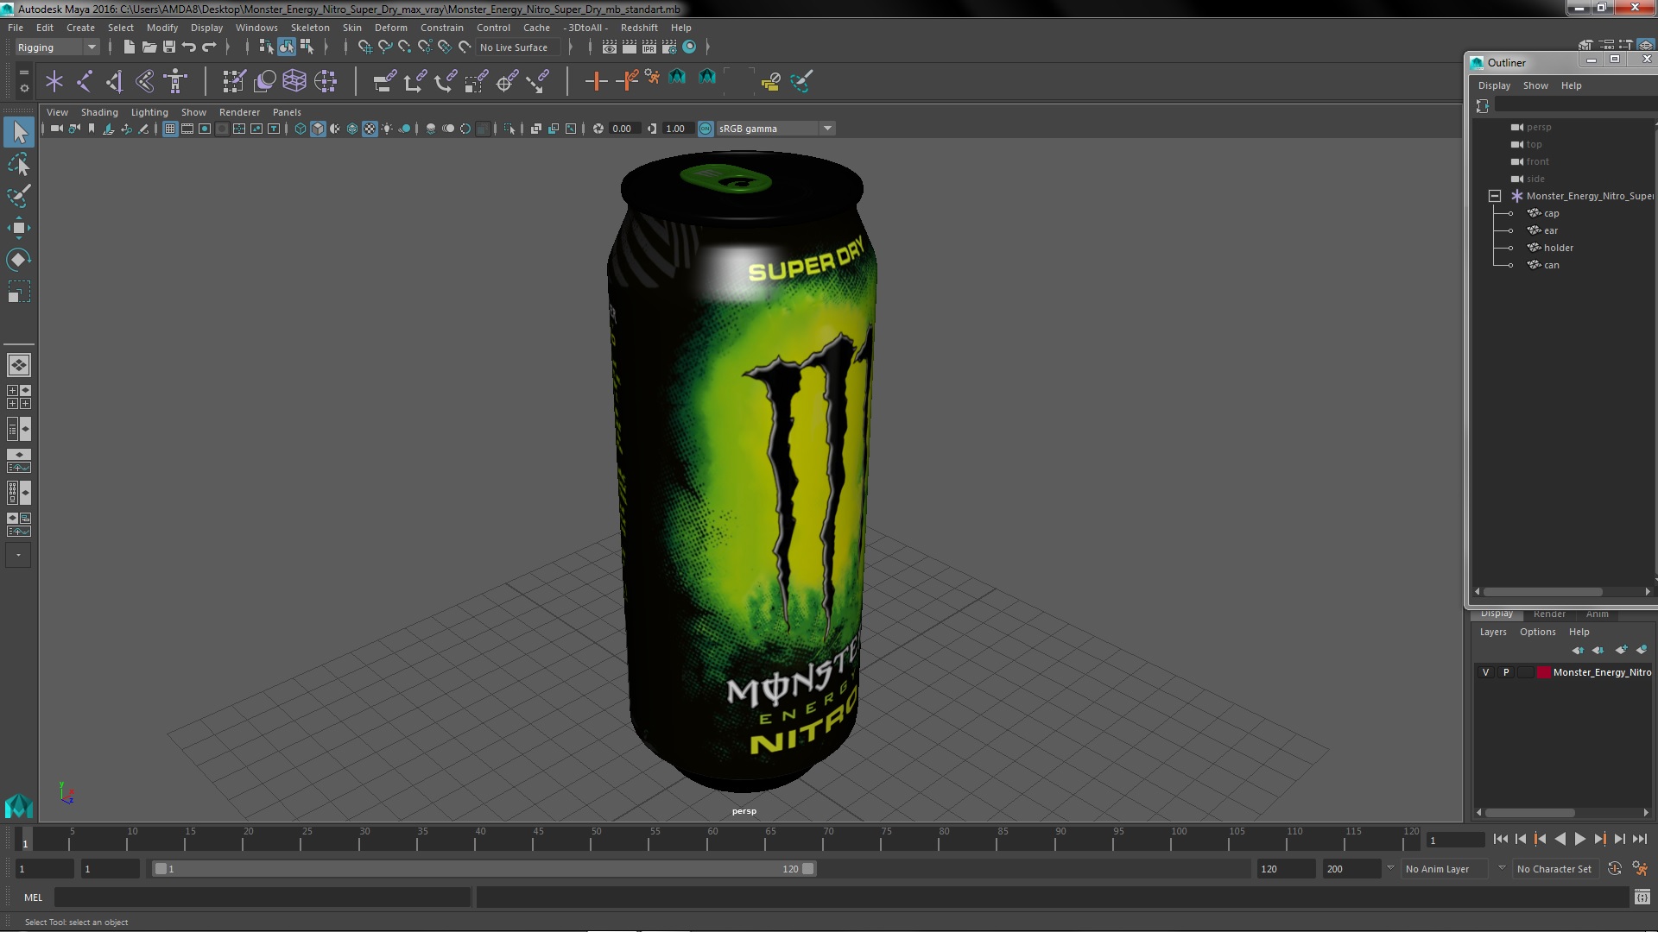1658x932 pixels.
Task: Switch to the Render layer tab
Action: click(1549, 614)
